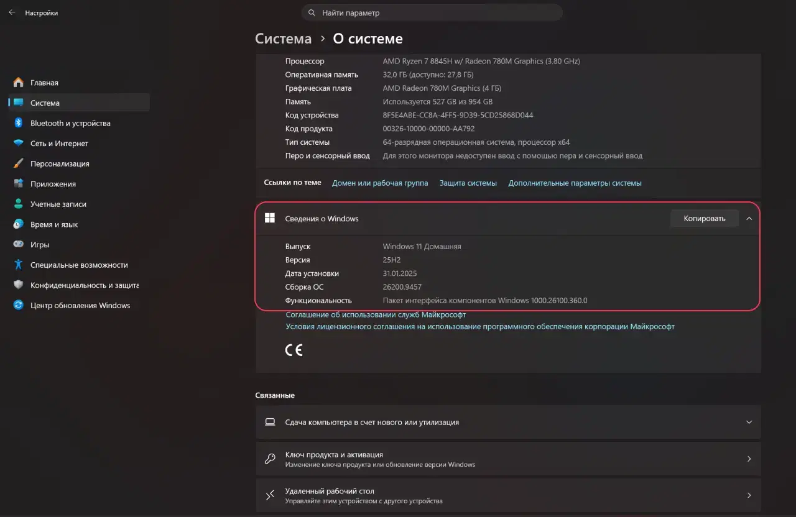
Task: Open Сеть и Интернет section
Action: click(78, 144)
